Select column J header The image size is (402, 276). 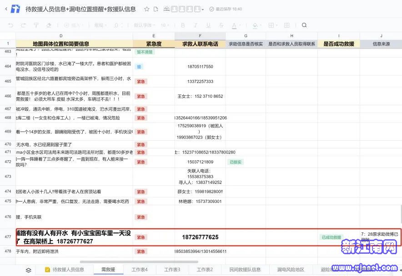381,36
